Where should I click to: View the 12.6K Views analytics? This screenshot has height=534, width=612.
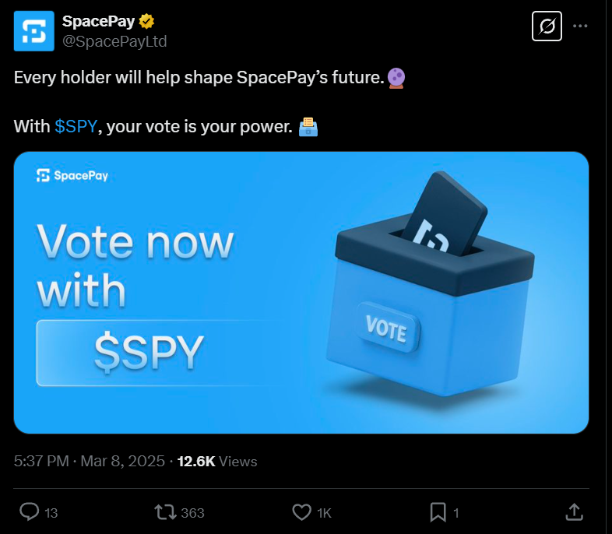click(217, 461)
